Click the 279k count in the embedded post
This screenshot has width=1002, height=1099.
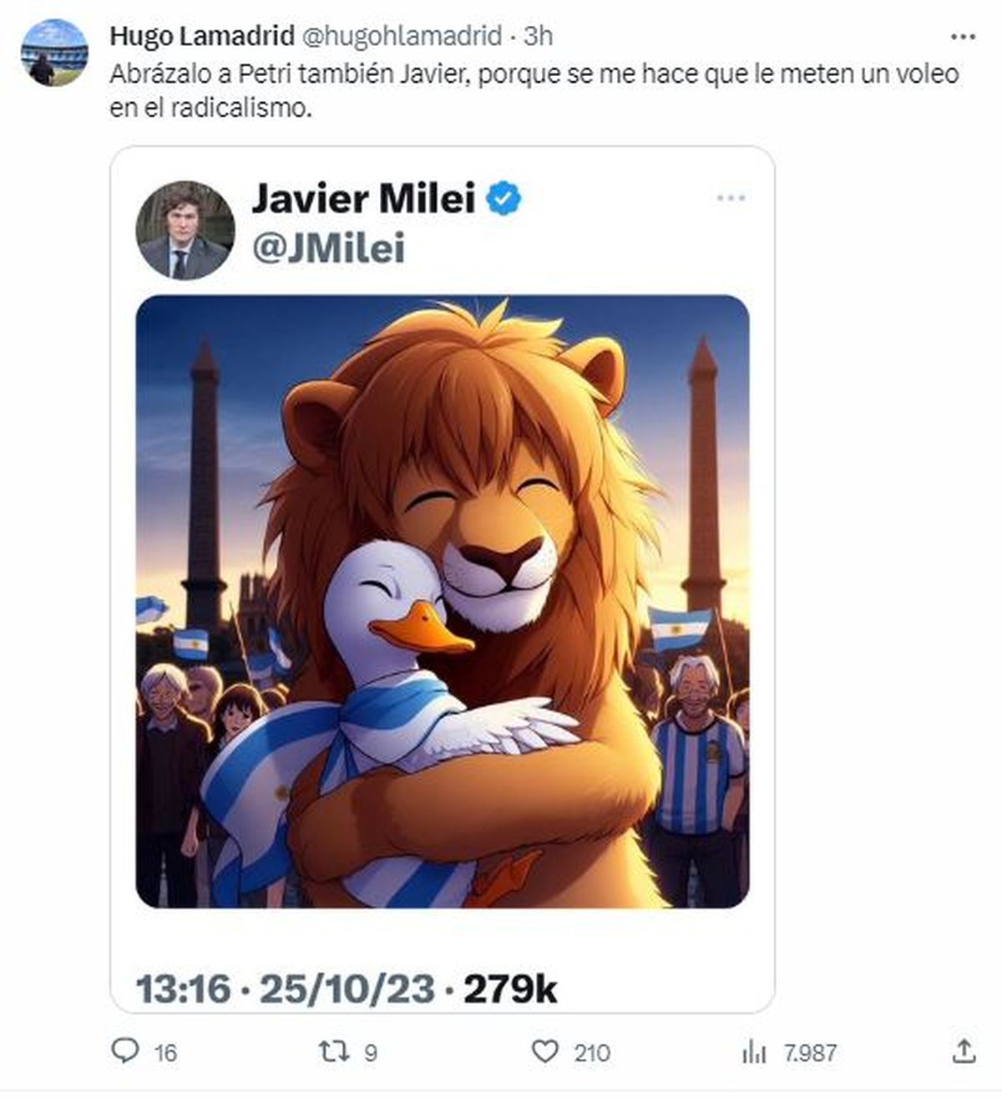pyautogui.click(x=510, y=990)
